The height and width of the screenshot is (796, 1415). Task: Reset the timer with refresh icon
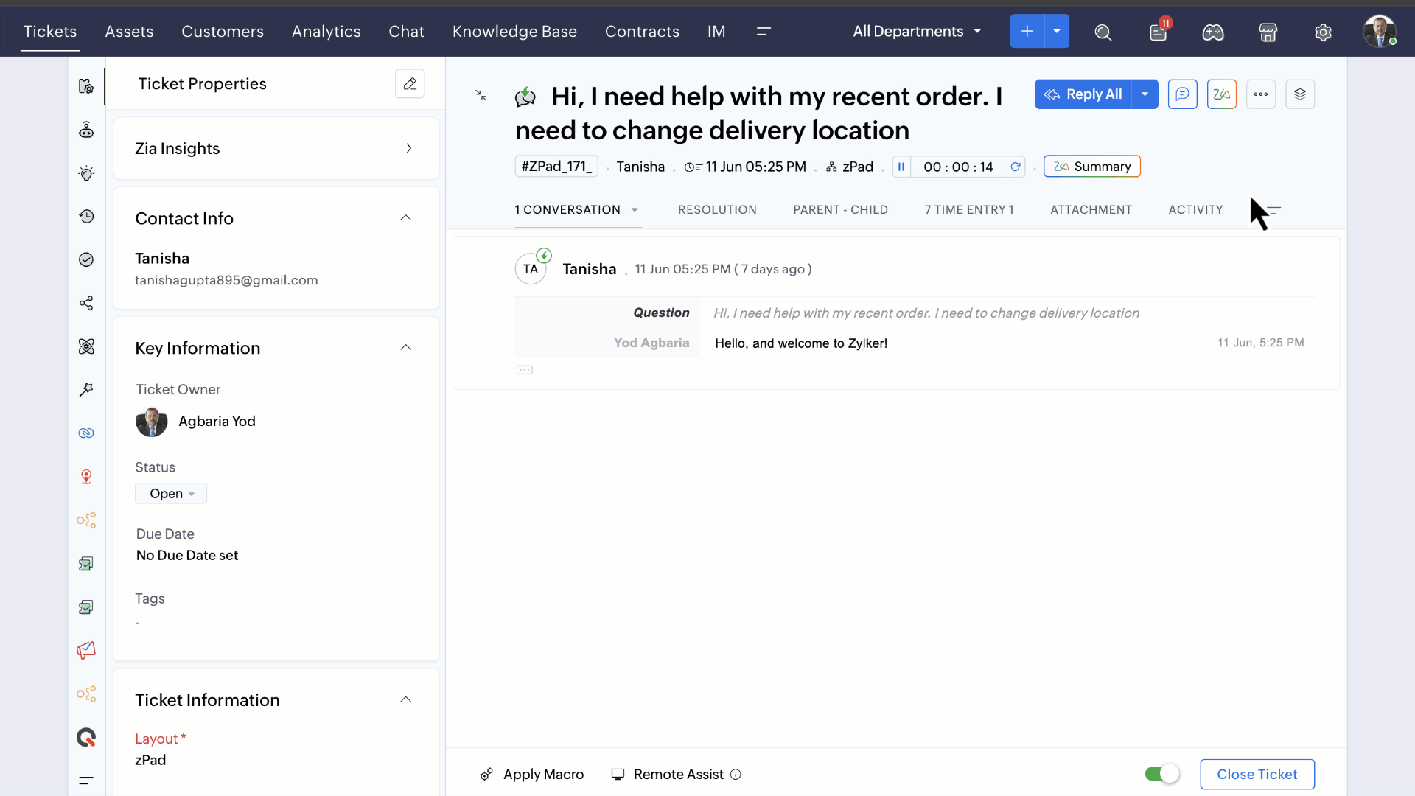point(1016,167)
